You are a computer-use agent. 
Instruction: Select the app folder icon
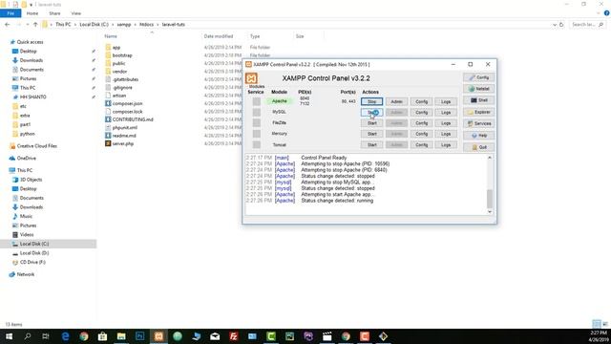[108, 47]
